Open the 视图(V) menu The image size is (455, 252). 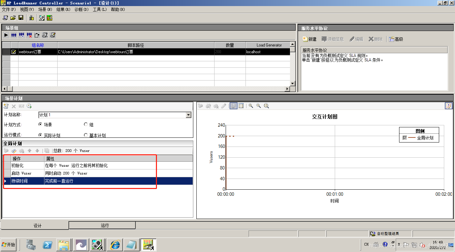tap(27, 9)
